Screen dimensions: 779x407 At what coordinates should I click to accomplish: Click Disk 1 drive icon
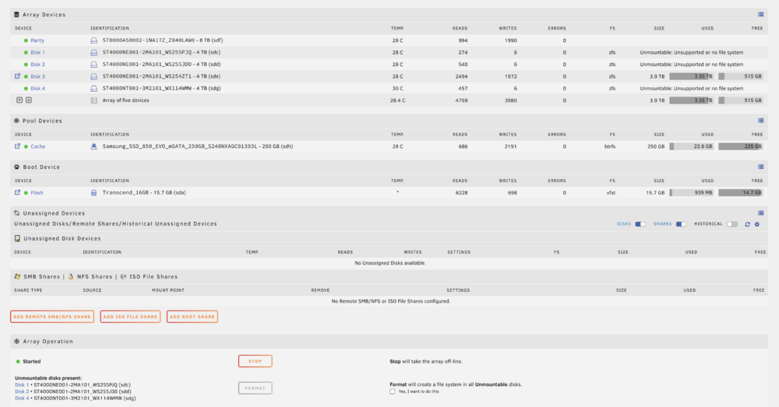point(93,52)
